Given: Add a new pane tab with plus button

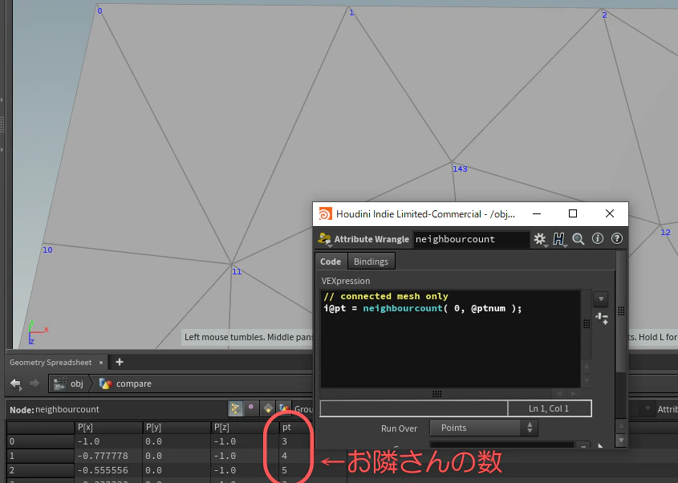Looking at the screenshot, I should pos(120,362).
